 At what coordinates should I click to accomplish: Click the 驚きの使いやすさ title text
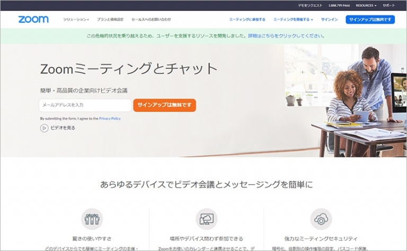92,238
